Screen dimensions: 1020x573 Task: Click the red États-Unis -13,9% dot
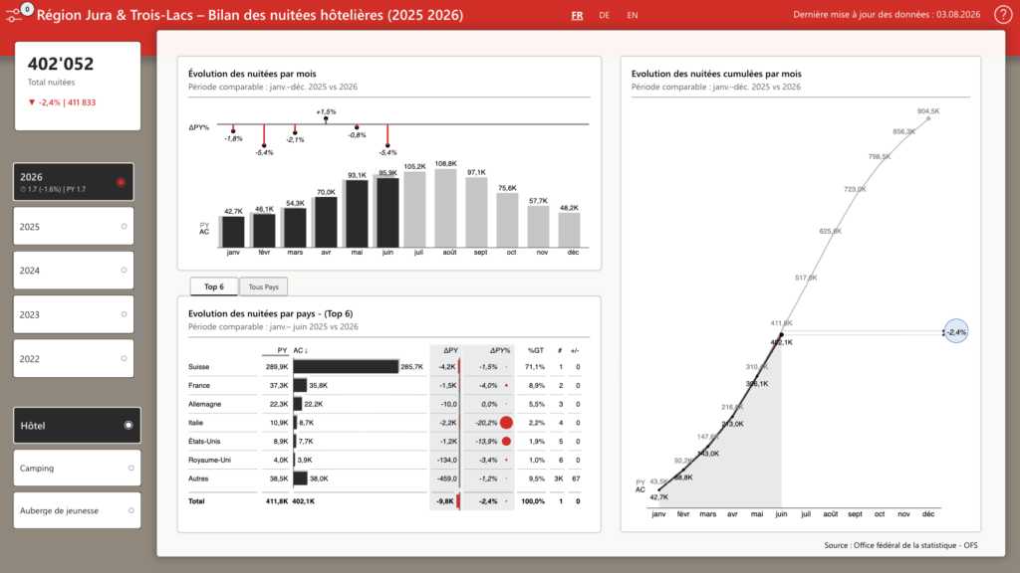[506, 441]
